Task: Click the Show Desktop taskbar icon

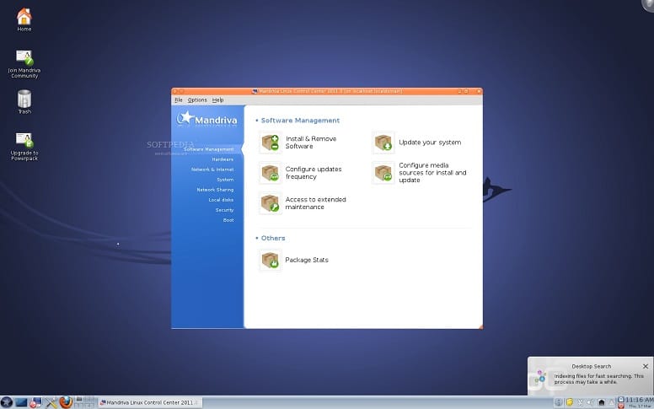Action: pos(21,403)
